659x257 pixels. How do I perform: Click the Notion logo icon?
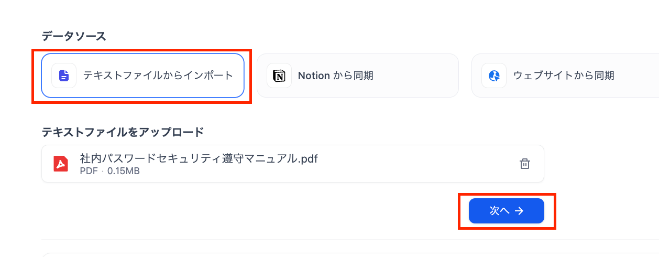click(279, 76)
